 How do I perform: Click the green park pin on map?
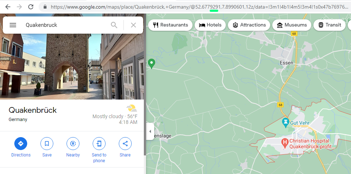tap(152, 63)
